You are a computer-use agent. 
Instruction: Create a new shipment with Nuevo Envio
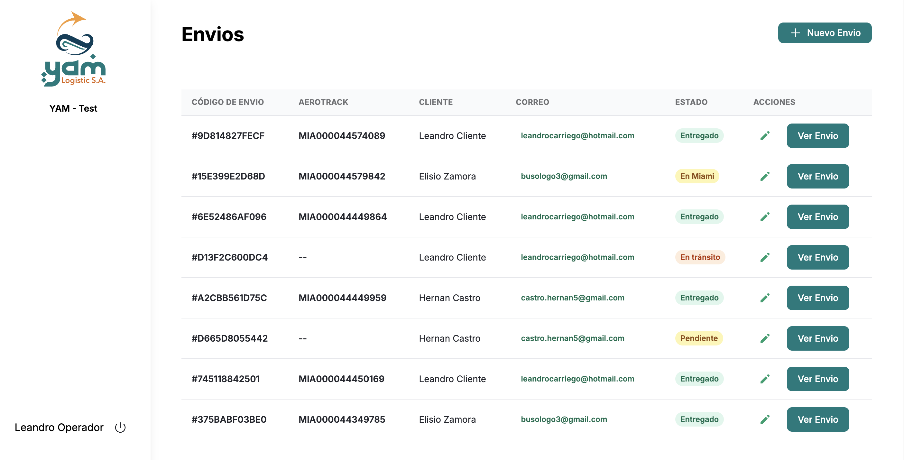(824, 33)
